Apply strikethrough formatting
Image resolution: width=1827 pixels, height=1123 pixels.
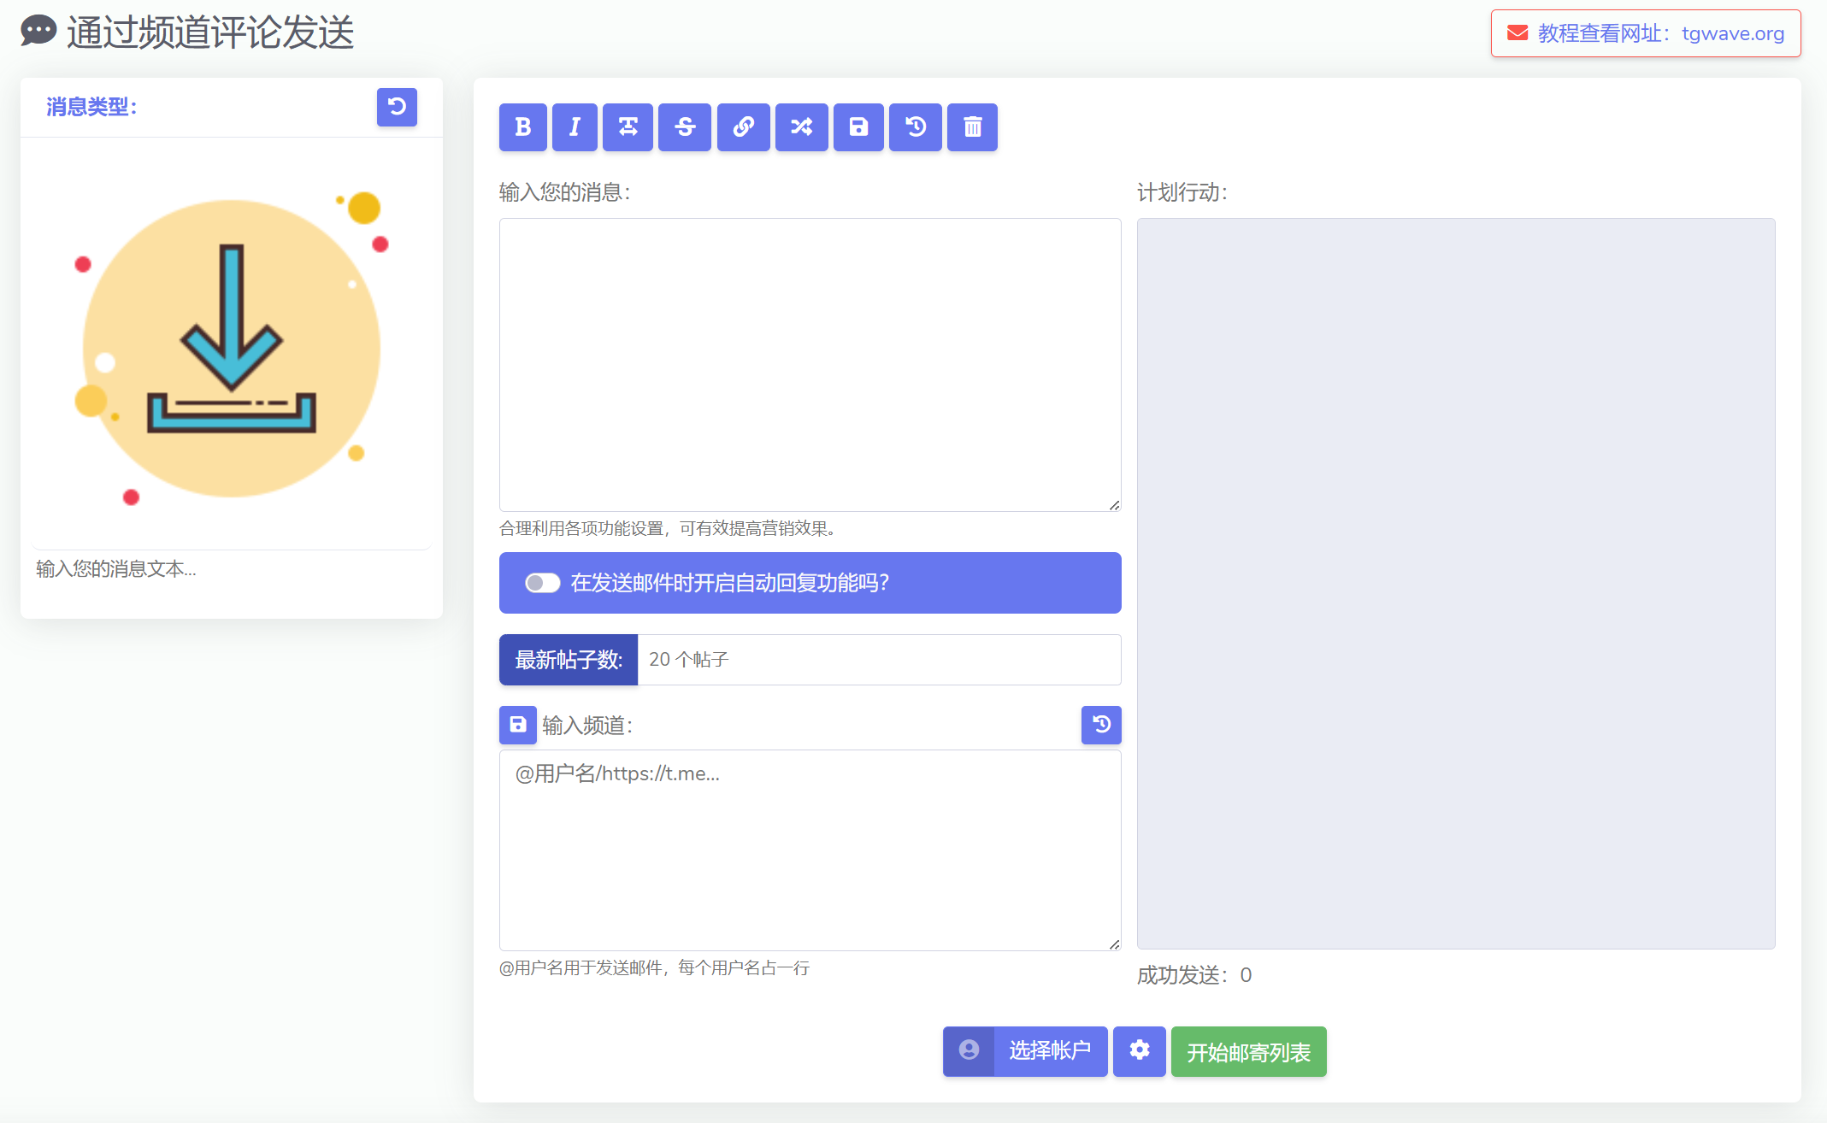[x=685, y=127]
